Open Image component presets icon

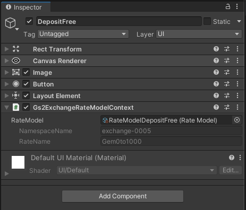(227, 72)
